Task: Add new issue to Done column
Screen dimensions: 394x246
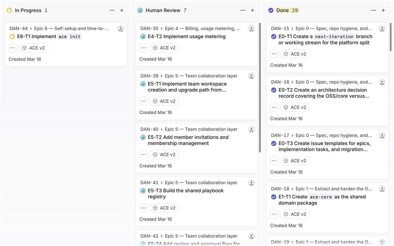Action: 383,10
